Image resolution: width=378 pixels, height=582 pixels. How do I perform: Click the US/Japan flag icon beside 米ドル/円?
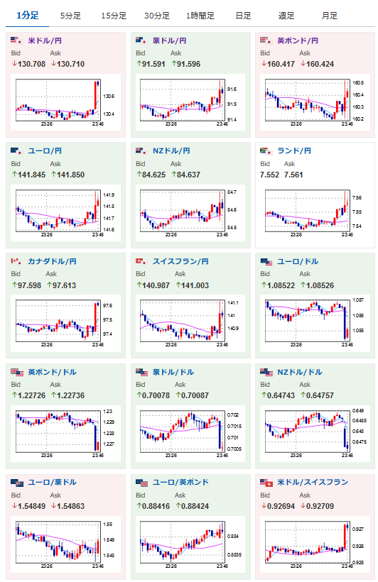(16, 40)
